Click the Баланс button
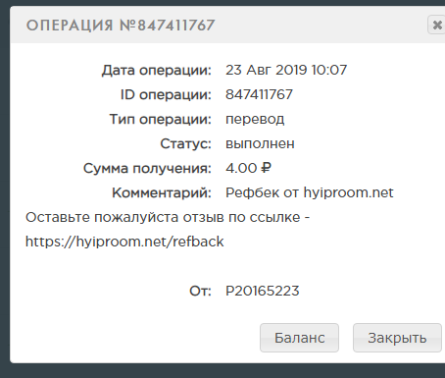445x378 pixels. (x=299, y=338)
